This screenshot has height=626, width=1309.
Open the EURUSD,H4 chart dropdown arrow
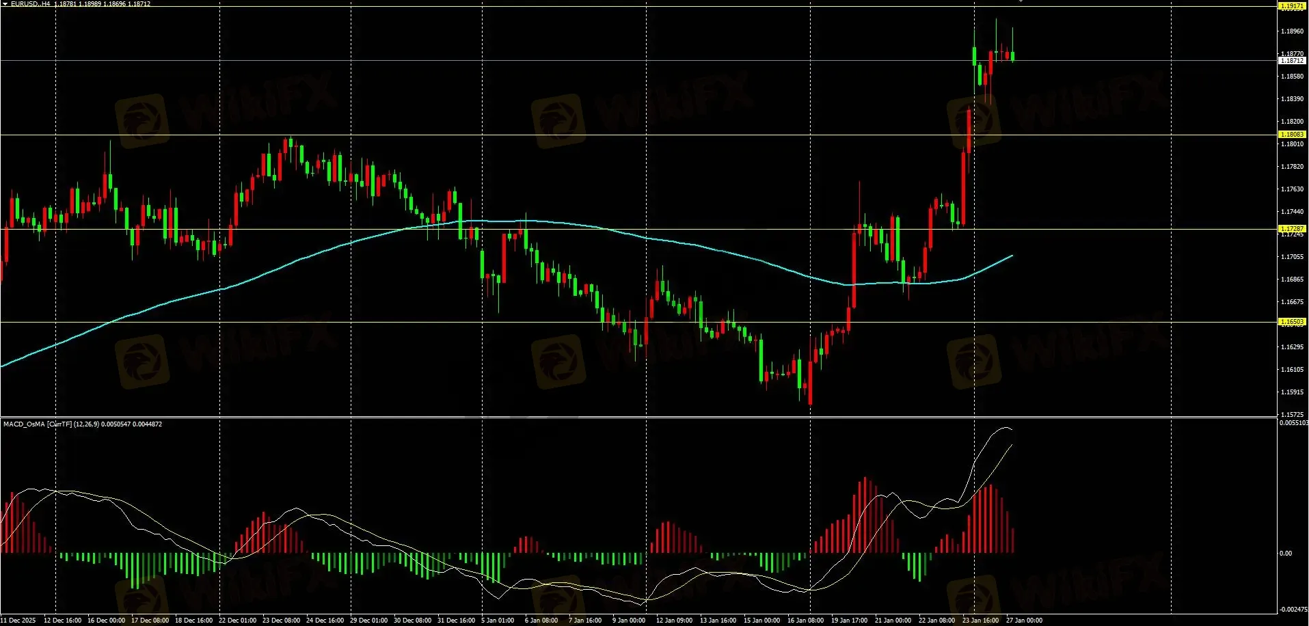[x=5, y=3]
